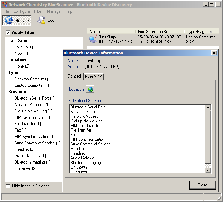This screenshot has height=202, width=223.
Task: Filter by Sync Command Service (1)
Action: 38,143
